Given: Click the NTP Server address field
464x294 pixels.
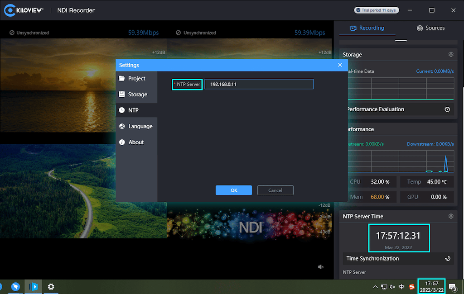Looking at the screenshot, I should tap(259, 85).
